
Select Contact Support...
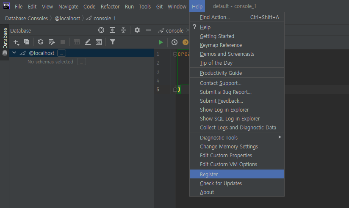click(237, 83)
